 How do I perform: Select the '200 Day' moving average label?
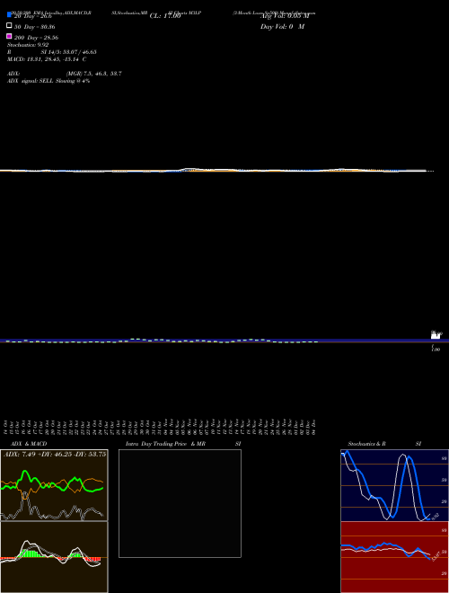[36, 38]
